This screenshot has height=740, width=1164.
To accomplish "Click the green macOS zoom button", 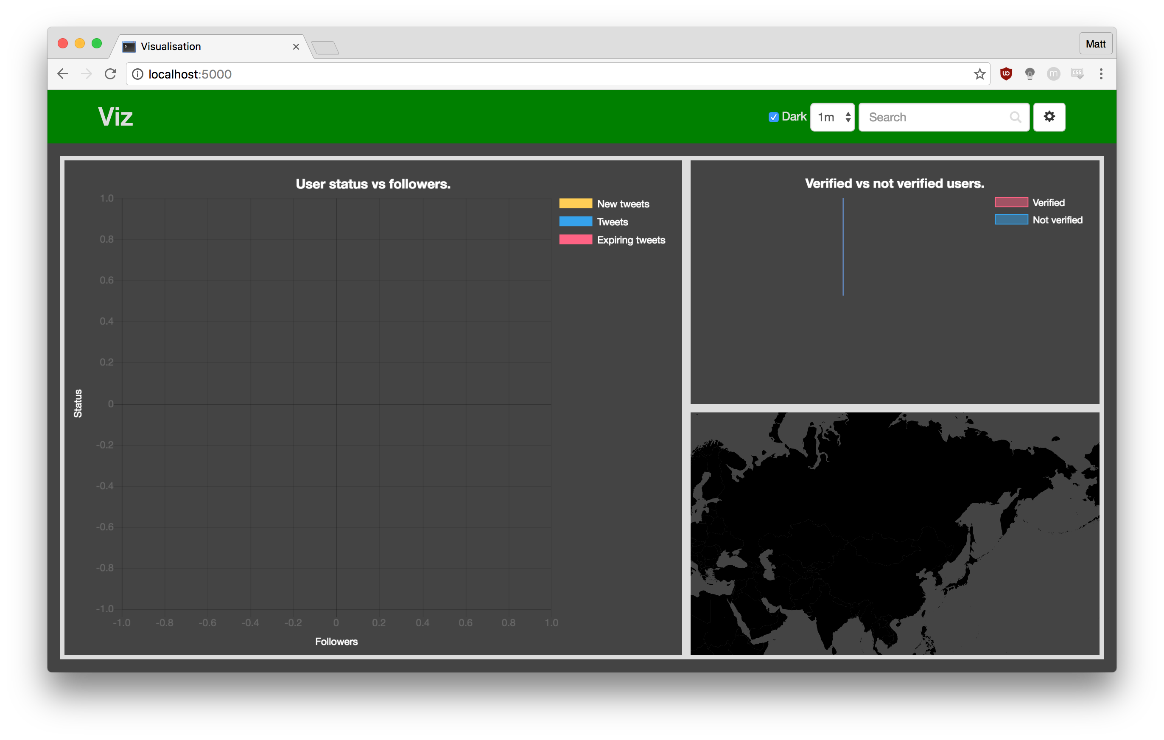I will pos(97,44).
